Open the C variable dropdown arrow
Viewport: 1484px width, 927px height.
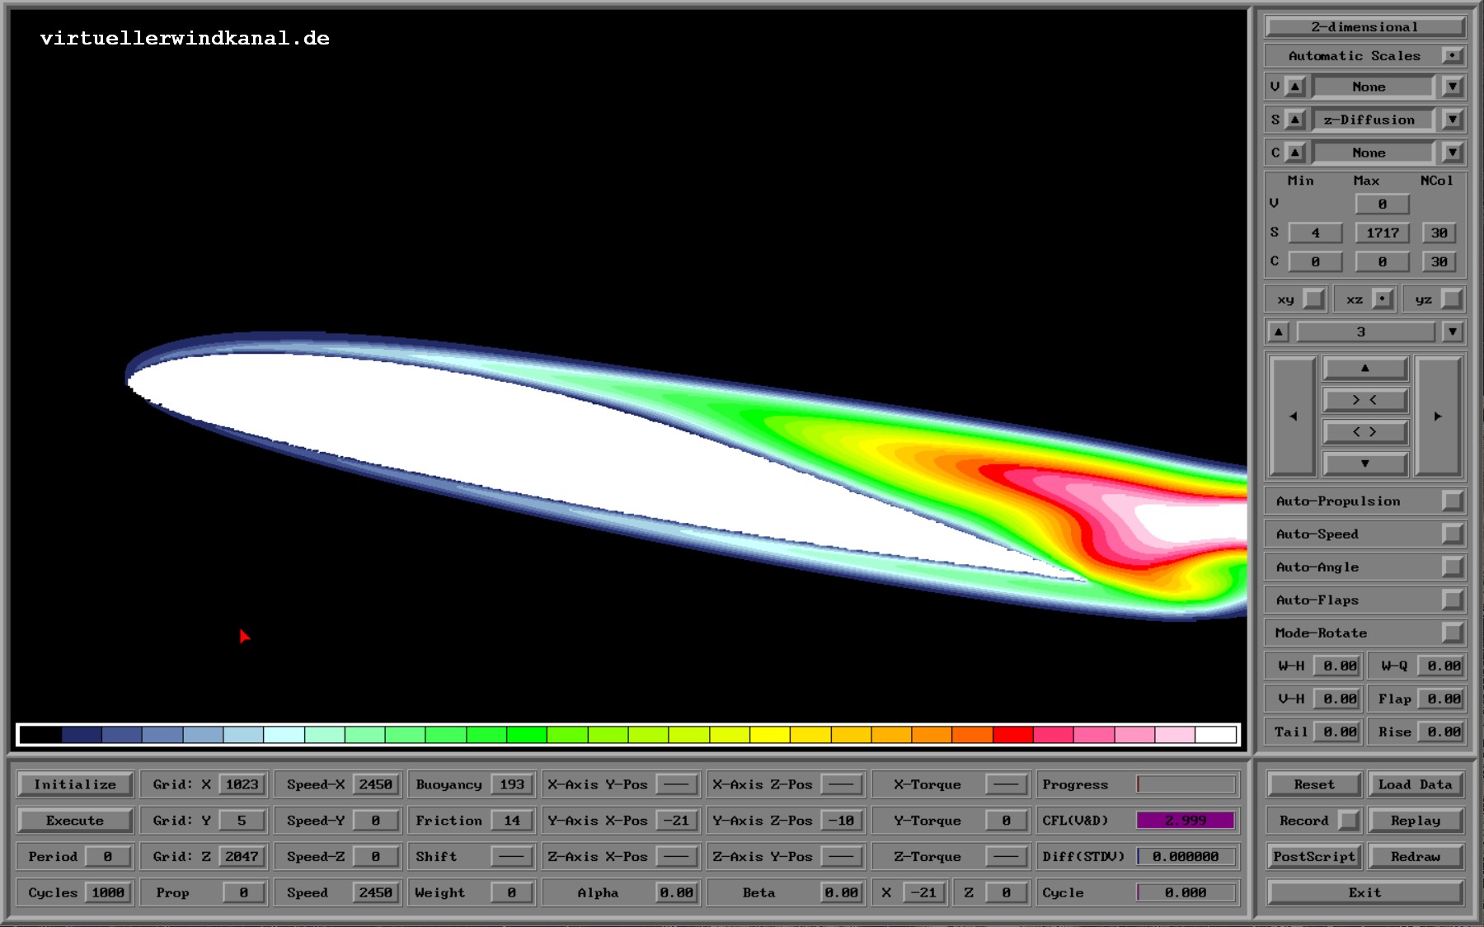[x=1452, y=153]
